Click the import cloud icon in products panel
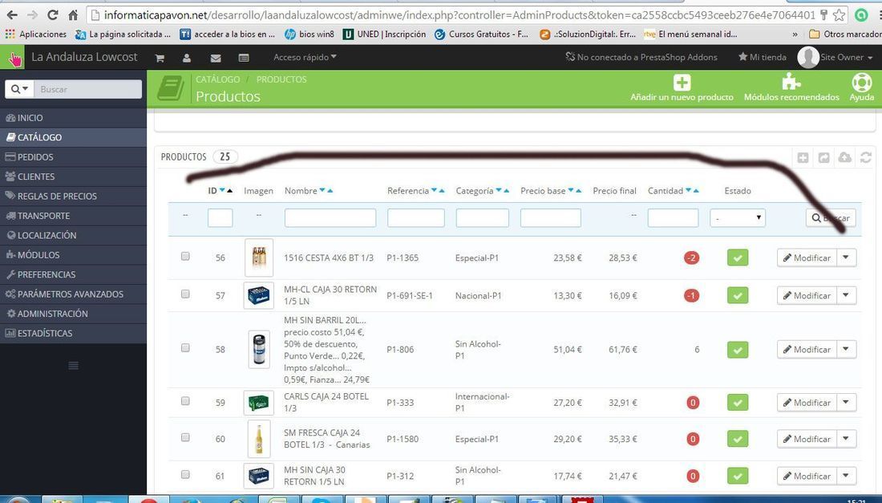882x503 pixels. [x=845, y=157]
